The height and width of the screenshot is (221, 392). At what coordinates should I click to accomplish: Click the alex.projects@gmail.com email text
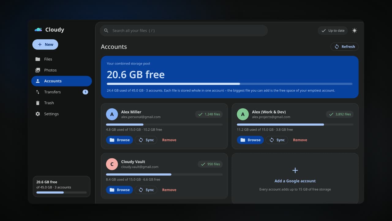271,117
